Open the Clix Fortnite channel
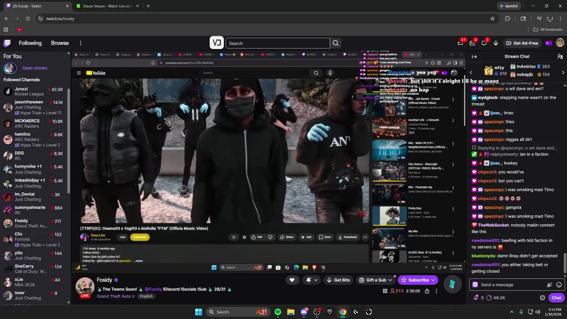This screenshot has width=567, height=319. pos(35,237)
